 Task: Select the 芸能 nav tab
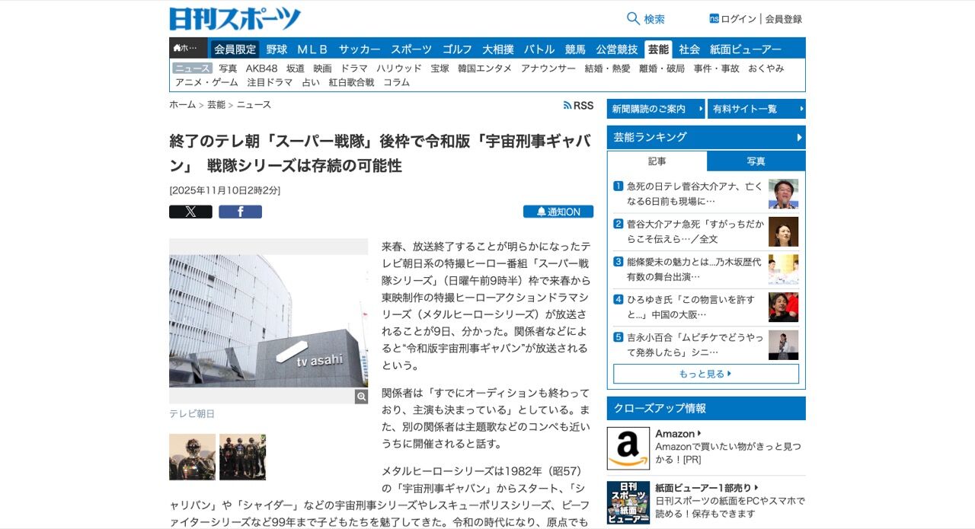(658, 49)
